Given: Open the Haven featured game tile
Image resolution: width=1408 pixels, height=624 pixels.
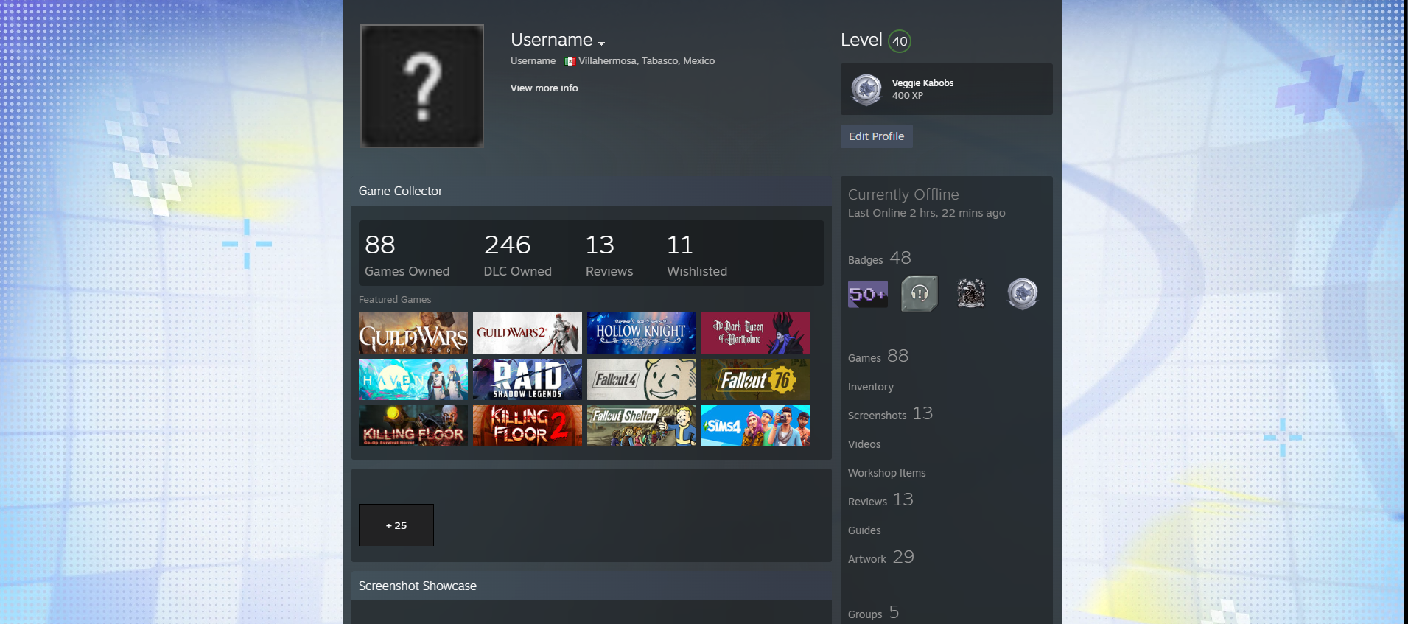Looking at the screenshot, I should point(413,379).
